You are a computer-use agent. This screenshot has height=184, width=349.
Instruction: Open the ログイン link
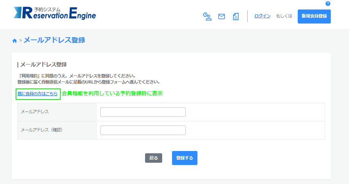tap(262, 16)
